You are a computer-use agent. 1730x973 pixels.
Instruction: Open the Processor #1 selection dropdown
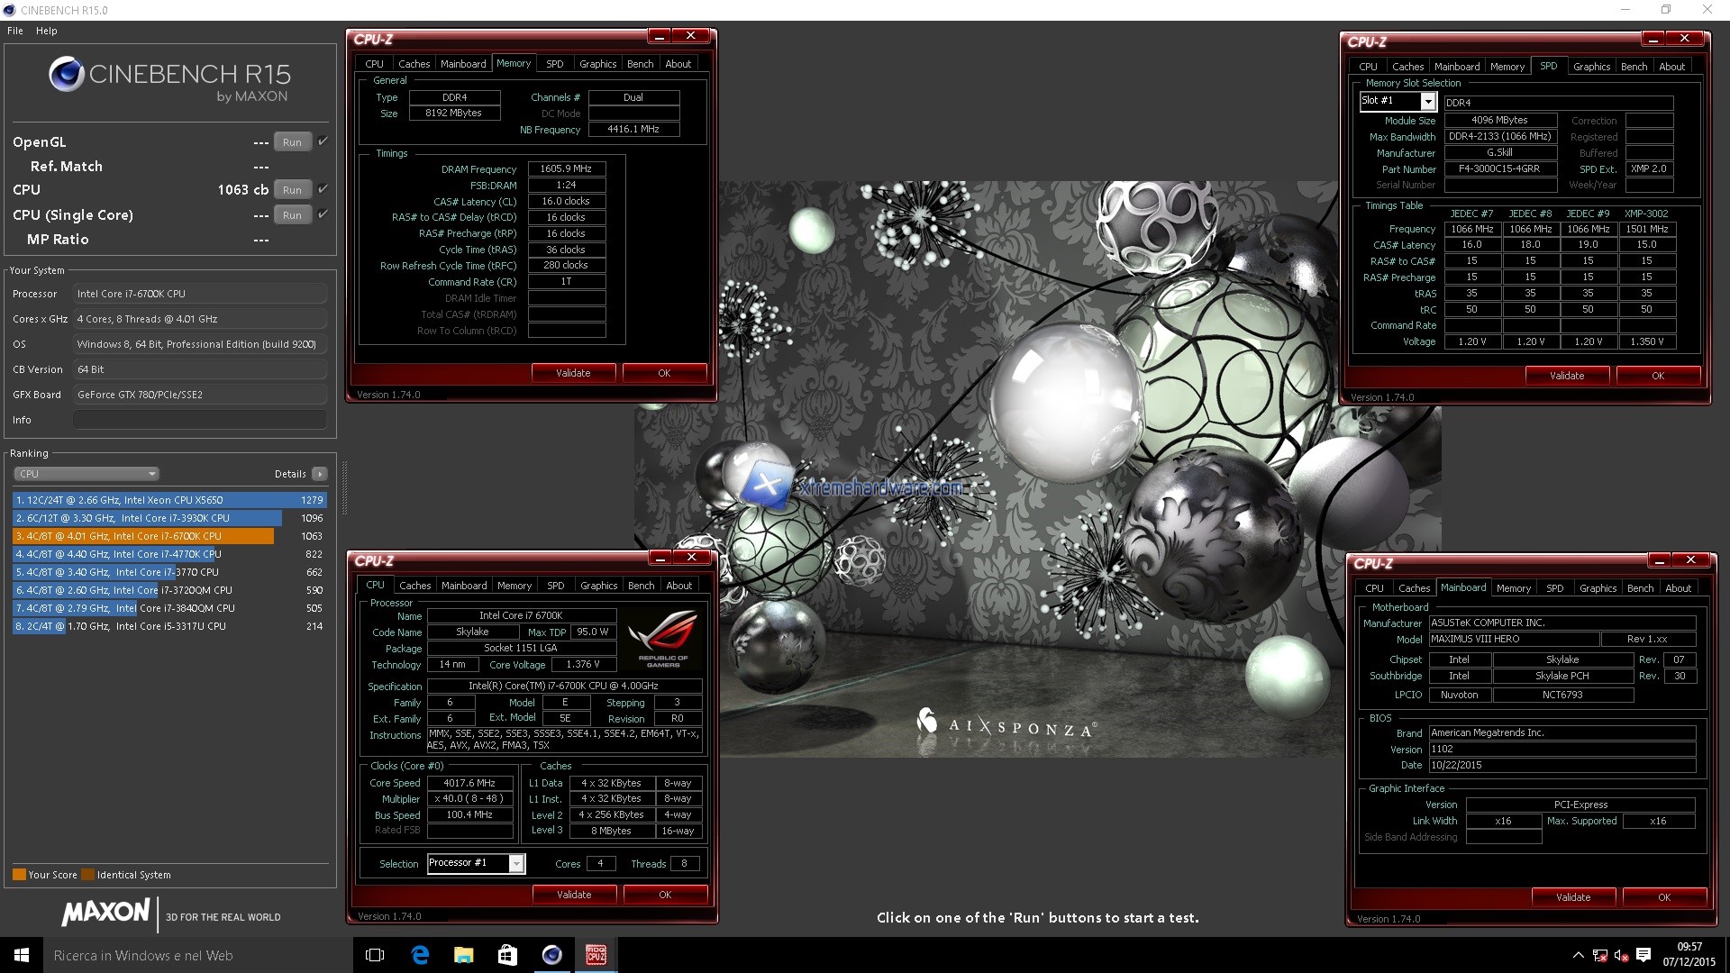pyautogui.click(x=516, y=864)
